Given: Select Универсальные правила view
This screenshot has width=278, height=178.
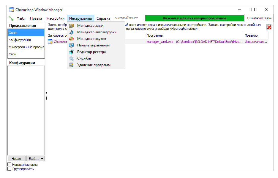Looking at the screenshot, I should point(26,47).
